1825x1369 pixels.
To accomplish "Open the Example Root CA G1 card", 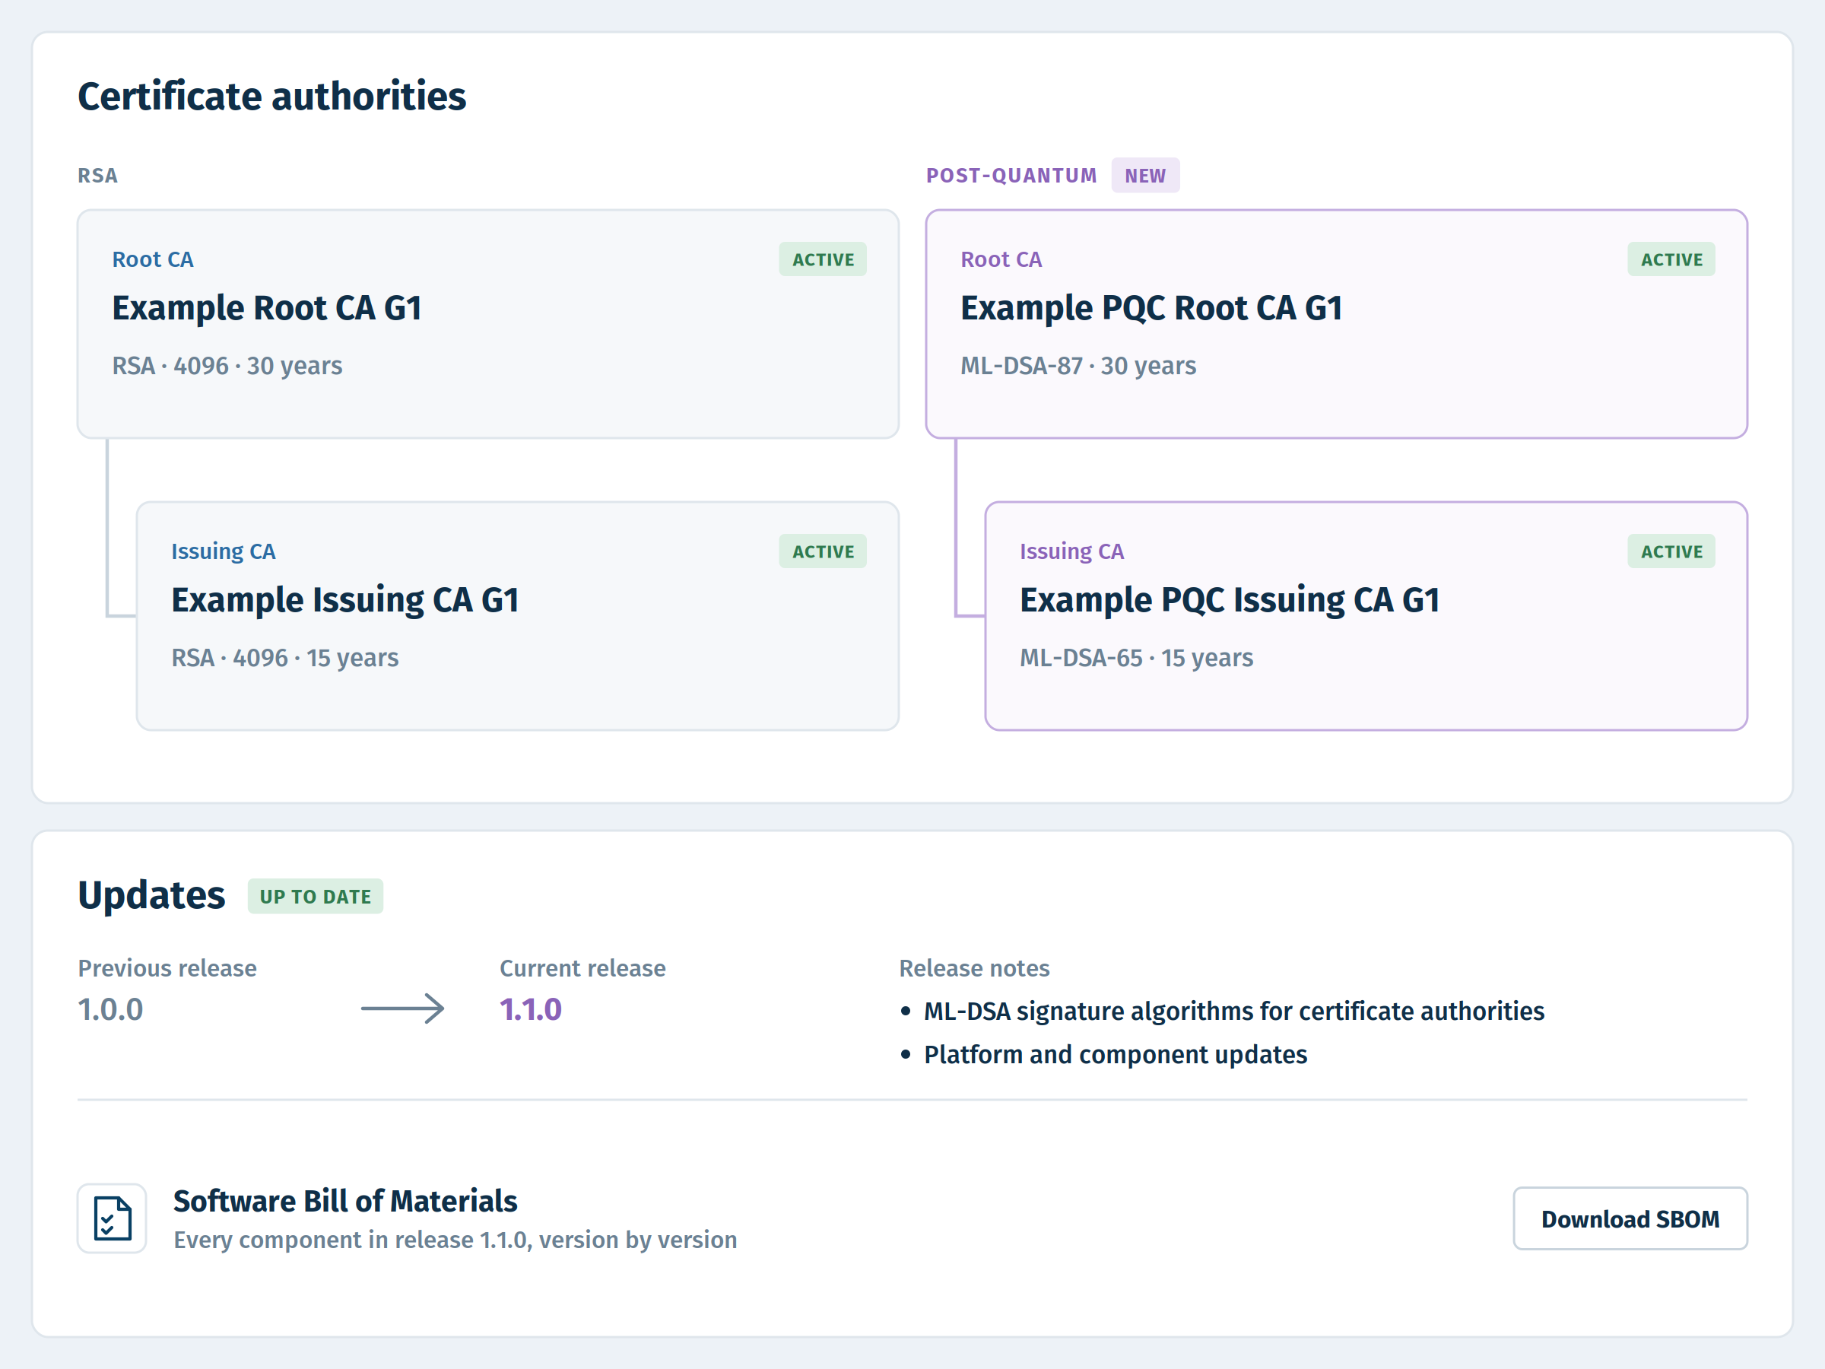I will pyautogui.click(x=488, y=323).
